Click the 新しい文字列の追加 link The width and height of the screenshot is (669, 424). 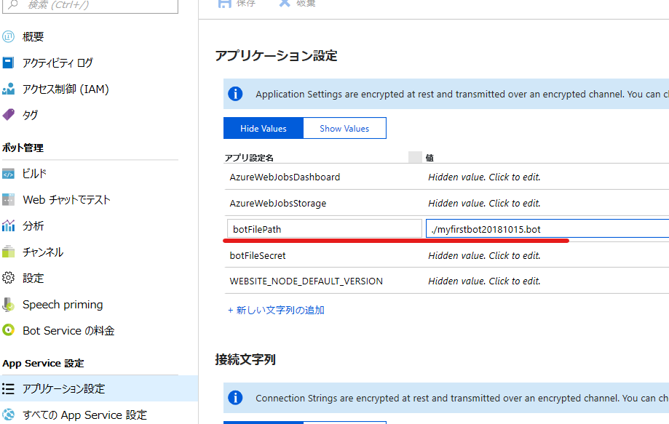(275, 310)
